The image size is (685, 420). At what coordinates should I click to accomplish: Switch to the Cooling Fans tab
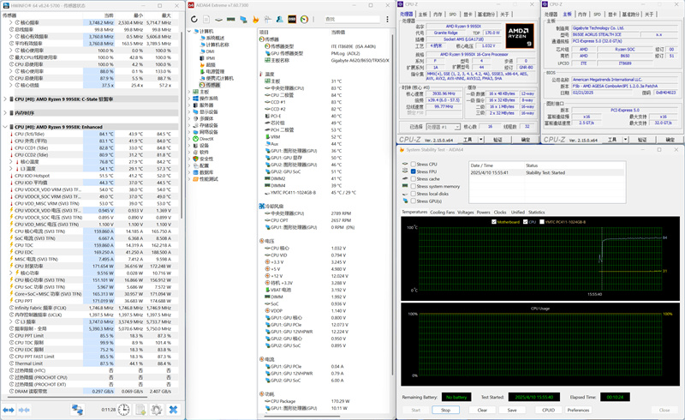pyautogui.click(x=443, y=212)
